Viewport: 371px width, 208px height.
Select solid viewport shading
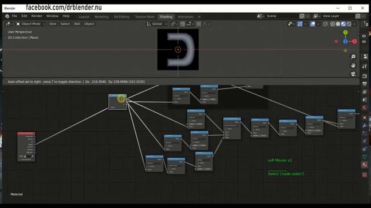(338, 24)
